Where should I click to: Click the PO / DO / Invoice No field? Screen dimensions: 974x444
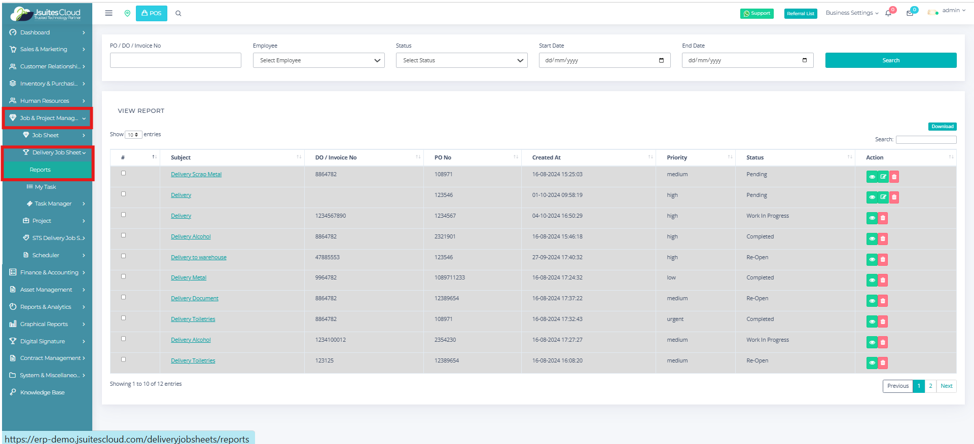[x=175, y=60]
